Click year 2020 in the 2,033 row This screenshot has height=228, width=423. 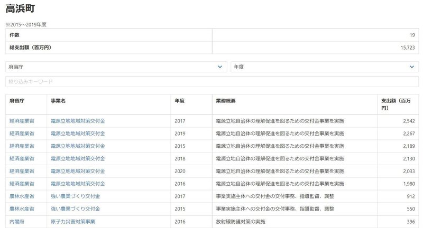[x=180, y=171]
